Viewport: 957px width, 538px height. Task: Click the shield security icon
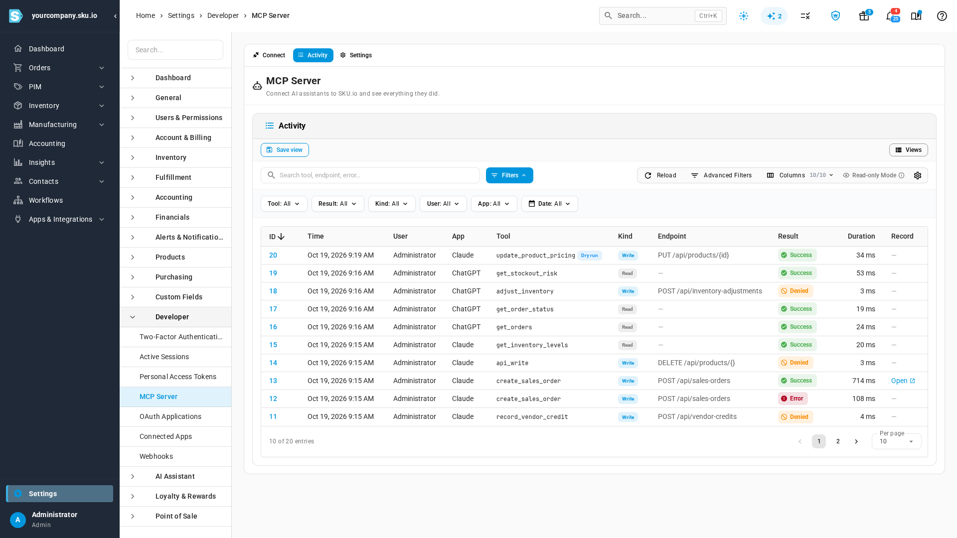coord(835,16)
